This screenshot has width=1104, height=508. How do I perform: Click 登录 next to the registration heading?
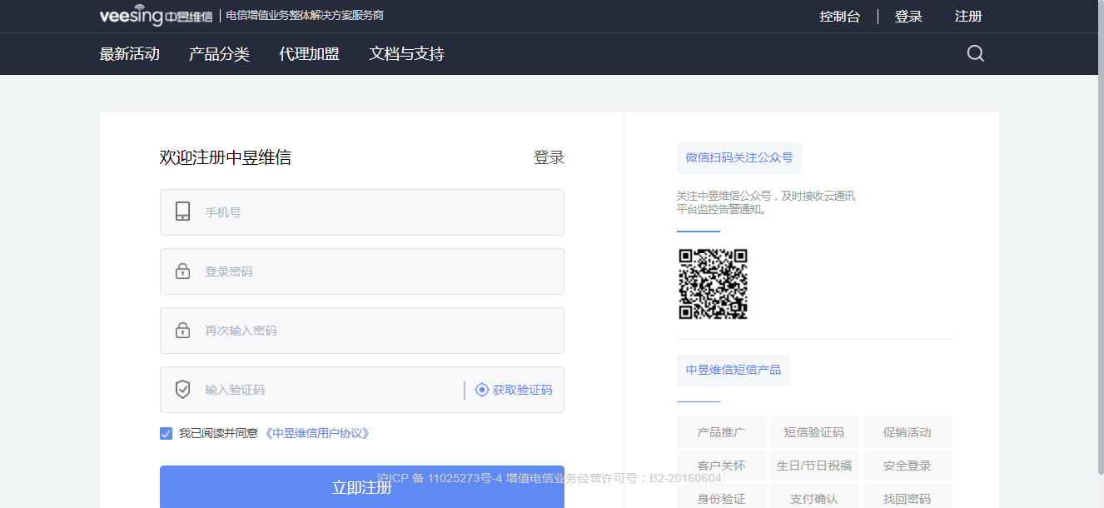[549, 157]
